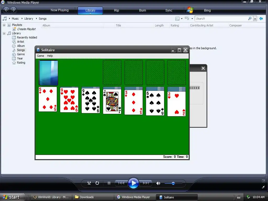This screenshot has width=268, height=201.
Task: Click the Back arrow in Media Player
Action: [x=6, y=10]
